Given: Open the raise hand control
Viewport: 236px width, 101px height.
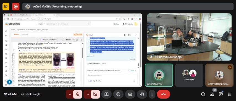Looking at the screenshot, I should coord(142,94).
